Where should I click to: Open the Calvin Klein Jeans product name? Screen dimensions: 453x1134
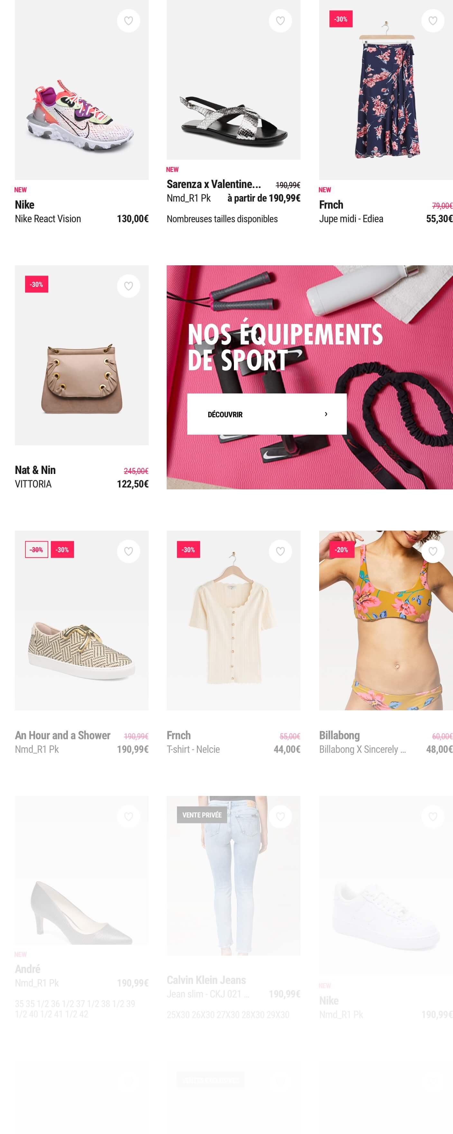206,980
